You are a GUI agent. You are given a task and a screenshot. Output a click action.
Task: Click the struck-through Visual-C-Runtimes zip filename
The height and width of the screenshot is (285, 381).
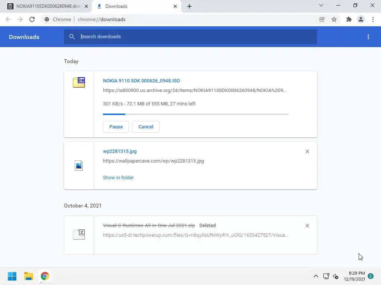pos(149,225)
